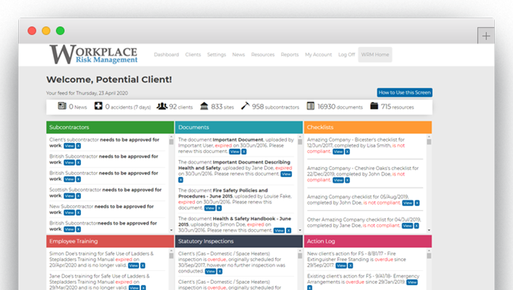This screenshot has width=513, height=290.
Task: Click the 715 resources count
Action: coord(398,107)
